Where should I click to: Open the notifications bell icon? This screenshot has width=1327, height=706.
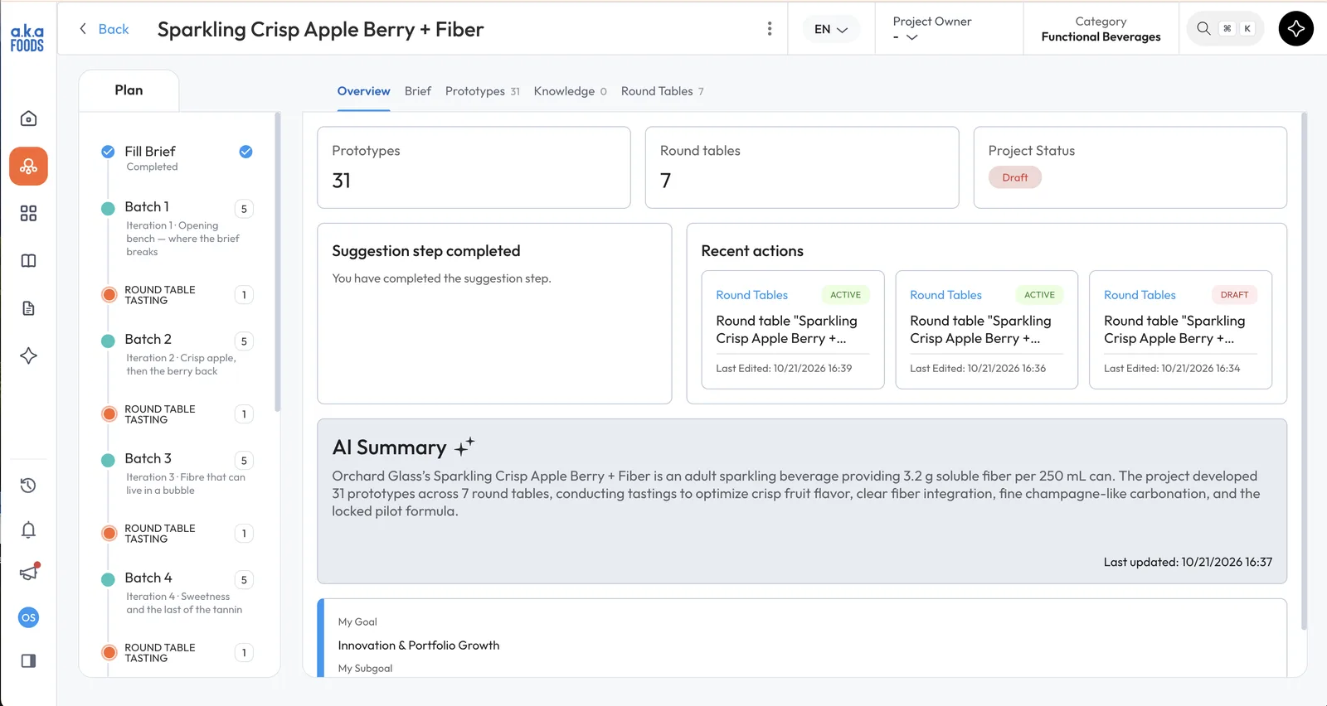point(28,529)
